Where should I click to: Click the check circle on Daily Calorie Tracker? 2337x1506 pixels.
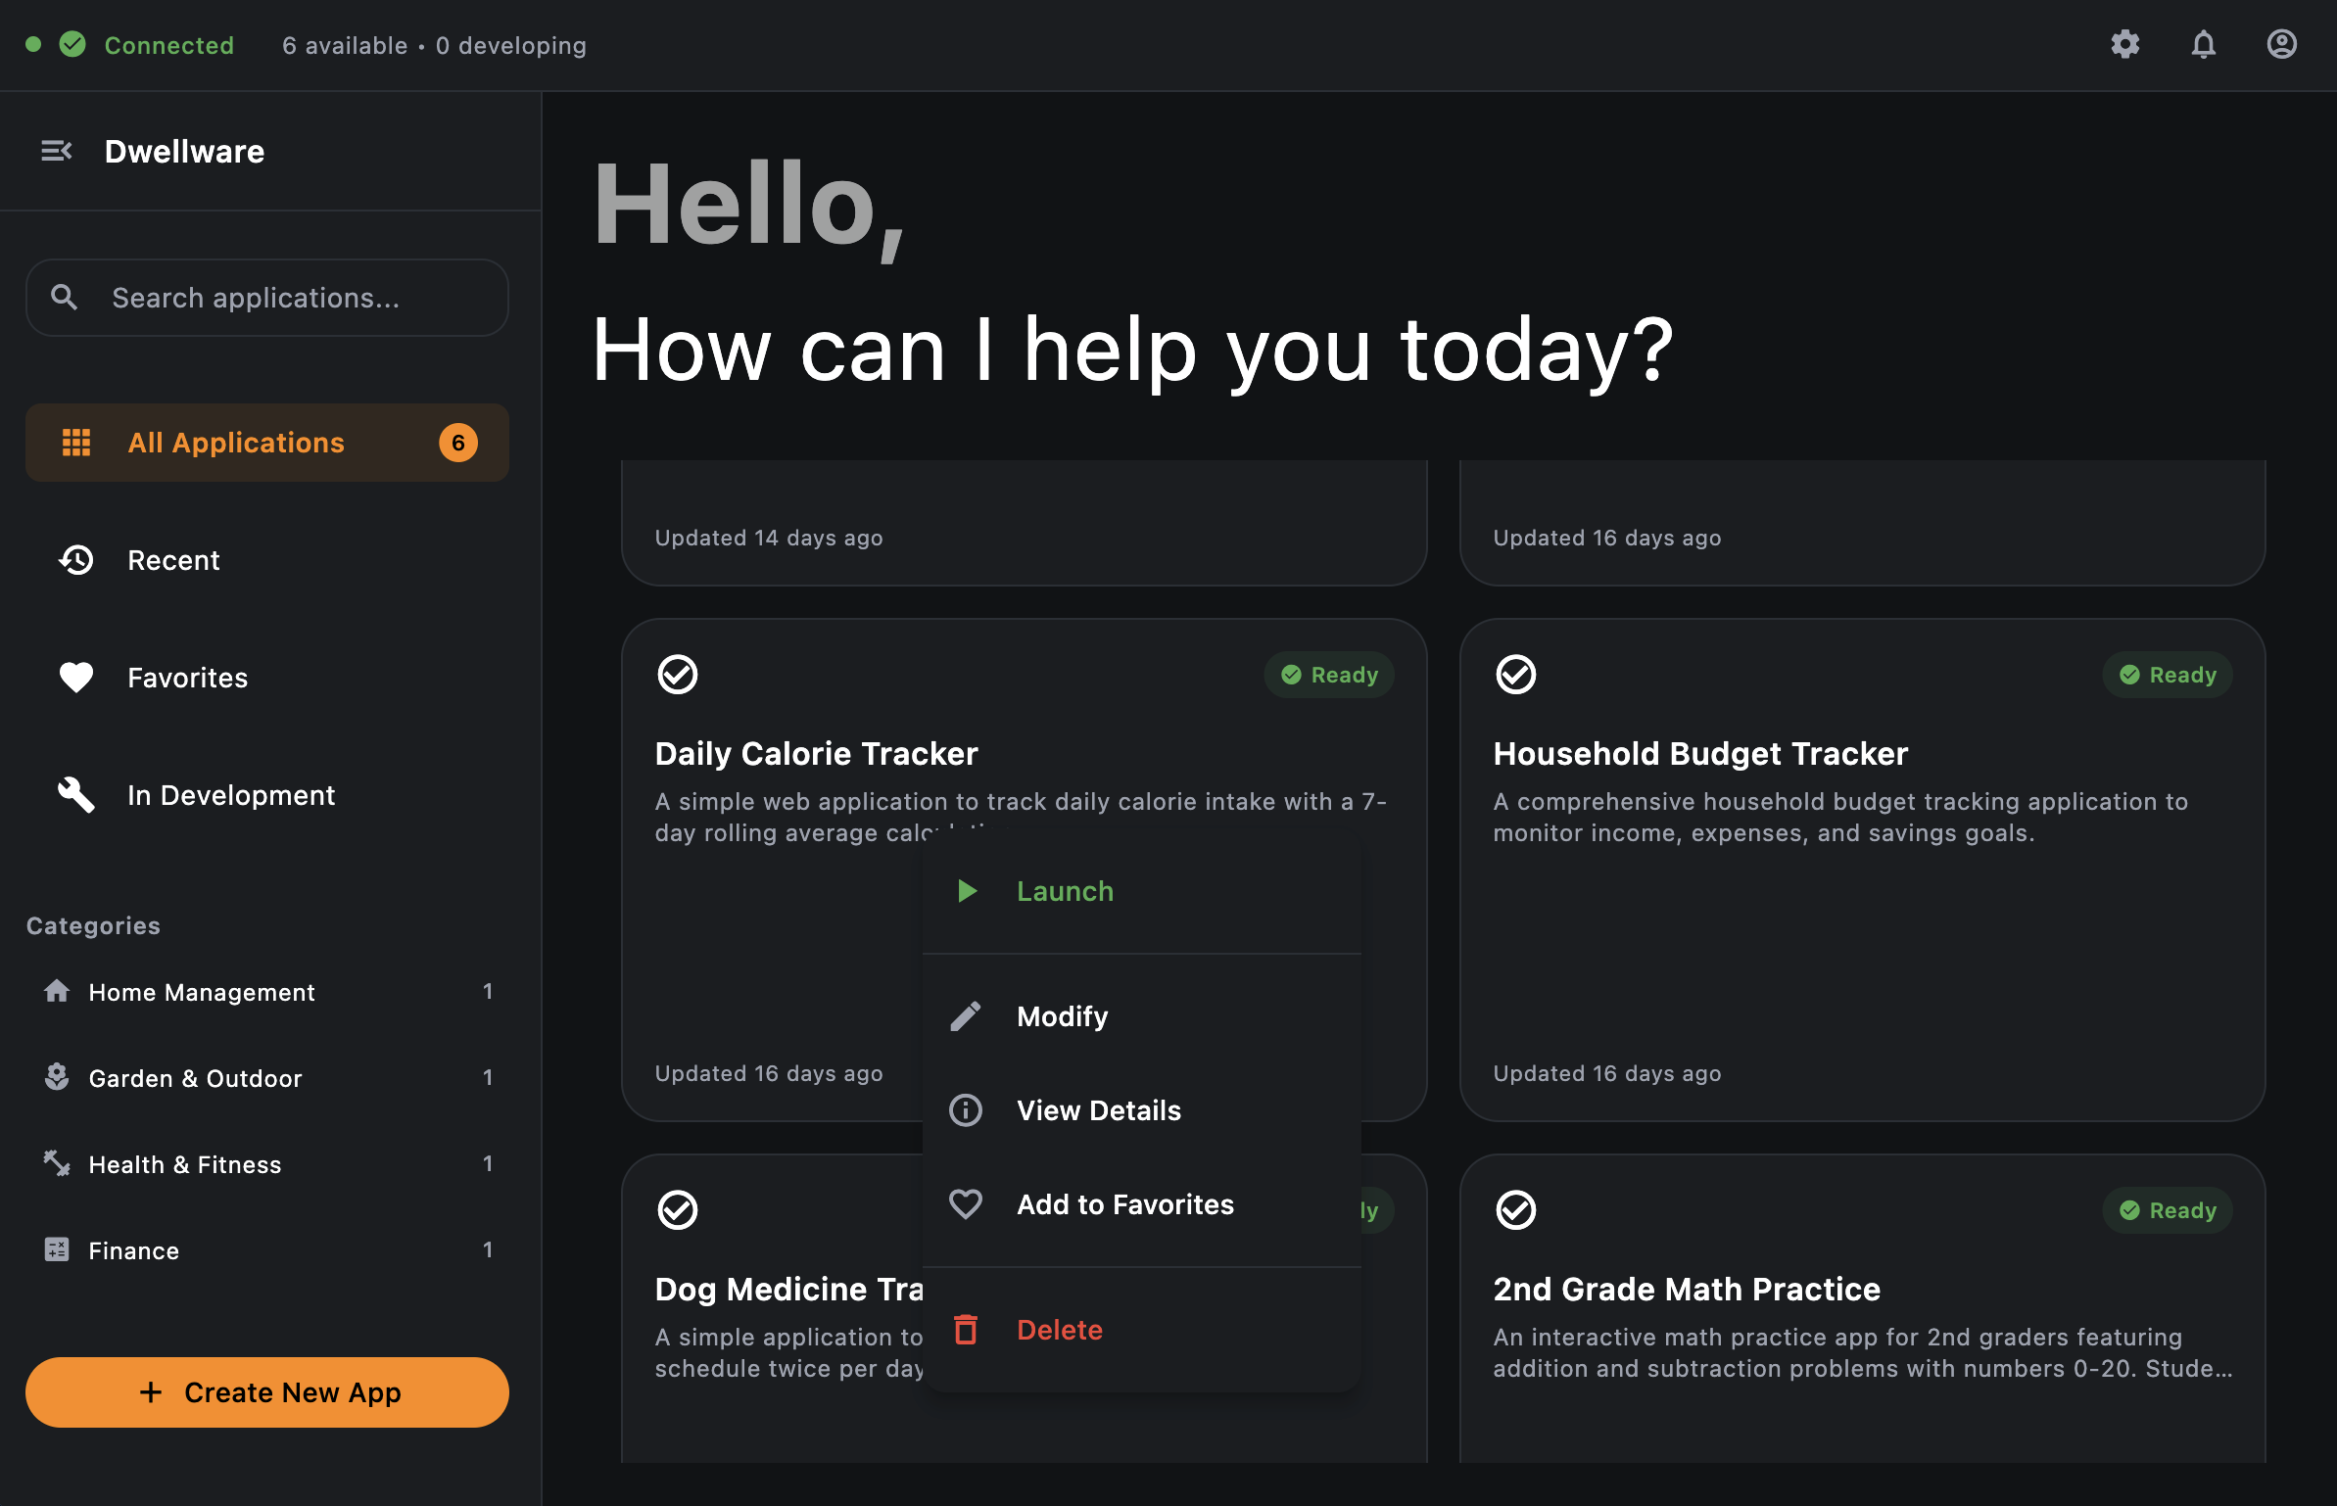(x=677, y=675)
